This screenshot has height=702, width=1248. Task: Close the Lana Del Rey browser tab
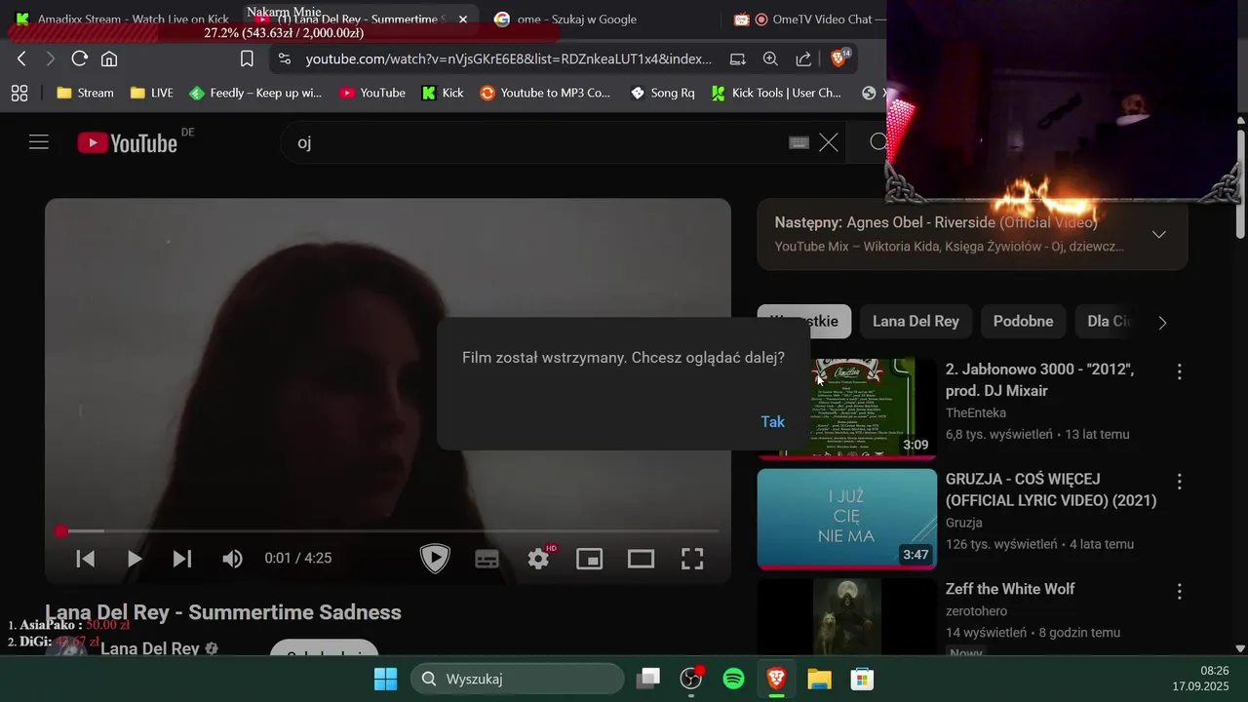462,19
